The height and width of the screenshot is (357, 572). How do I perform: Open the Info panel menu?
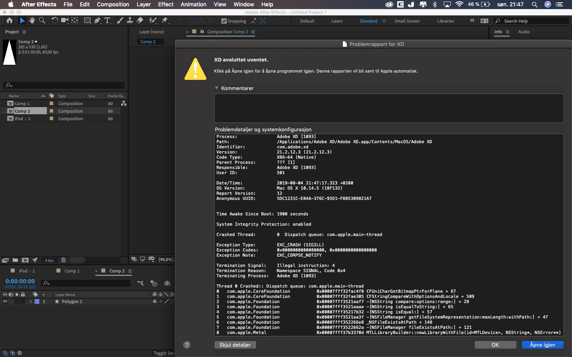tap(508, 32)
